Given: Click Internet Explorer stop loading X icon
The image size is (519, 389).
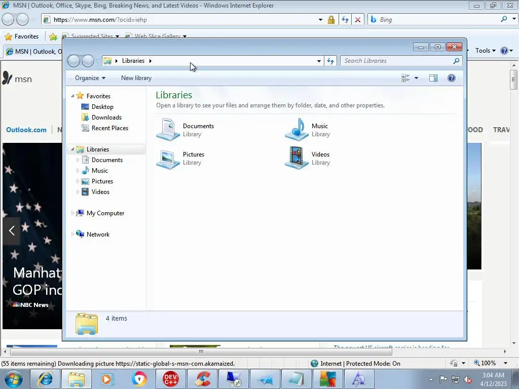Looking at the screenshot, I should pos(358,20).
